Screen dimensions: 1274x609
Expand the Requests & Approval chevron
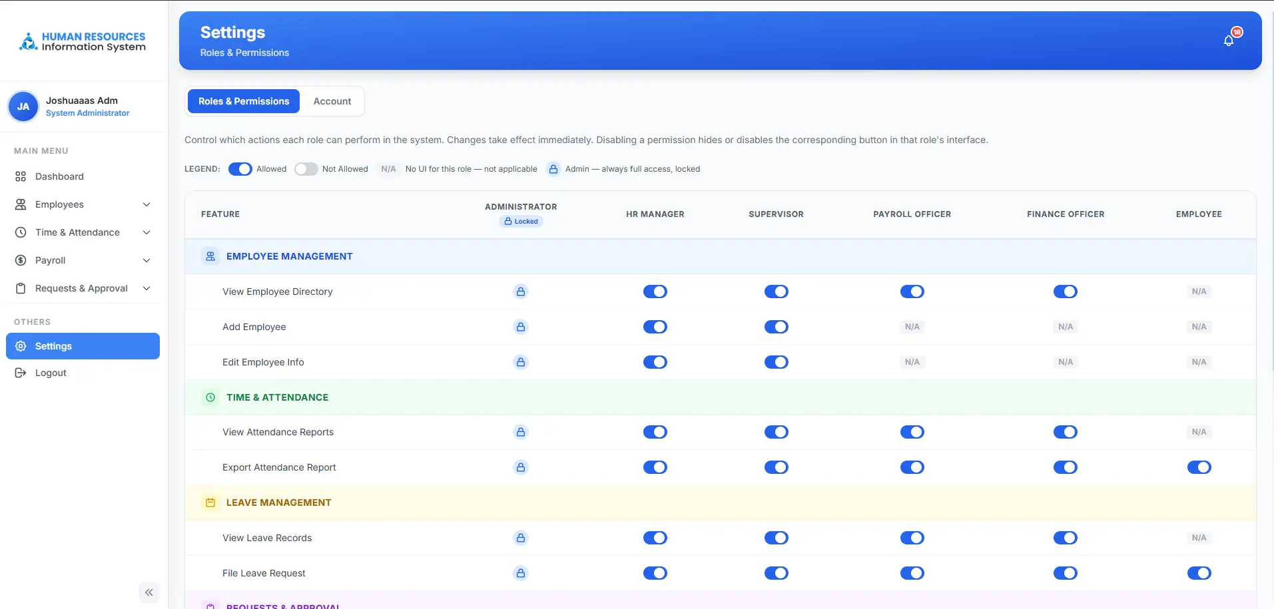pos(147,288)
